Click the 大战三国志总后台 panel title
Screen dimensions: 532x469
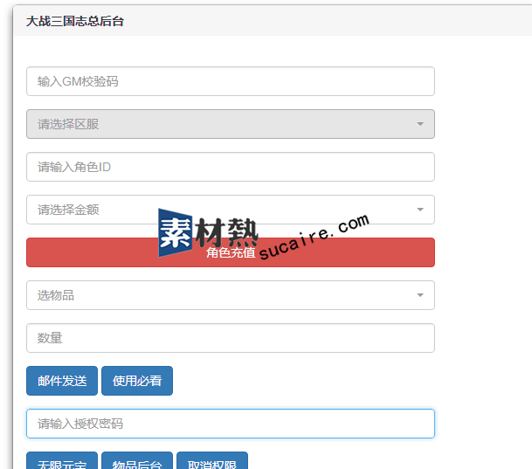75,21
